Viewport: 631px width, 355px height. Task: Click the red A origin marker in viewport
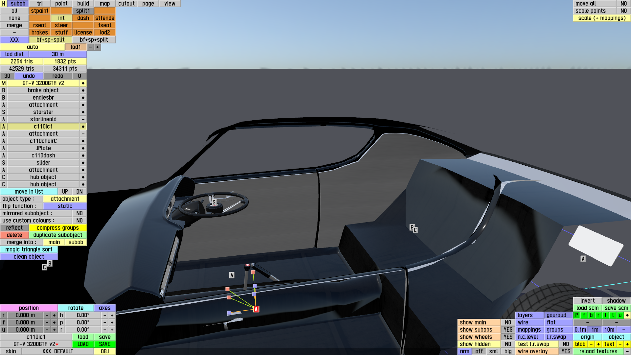pos(256,309)
